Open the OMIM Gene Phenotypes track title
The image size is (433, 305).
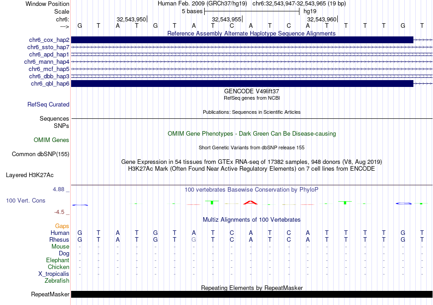(x=252, y=134)
